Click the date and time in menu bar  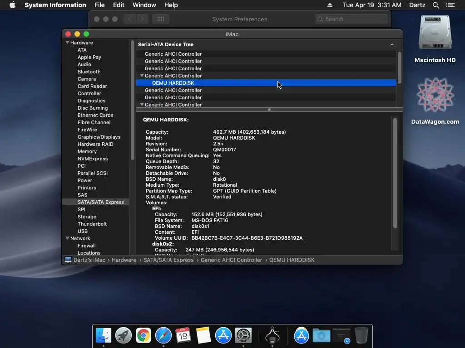(x=372, y=5)
